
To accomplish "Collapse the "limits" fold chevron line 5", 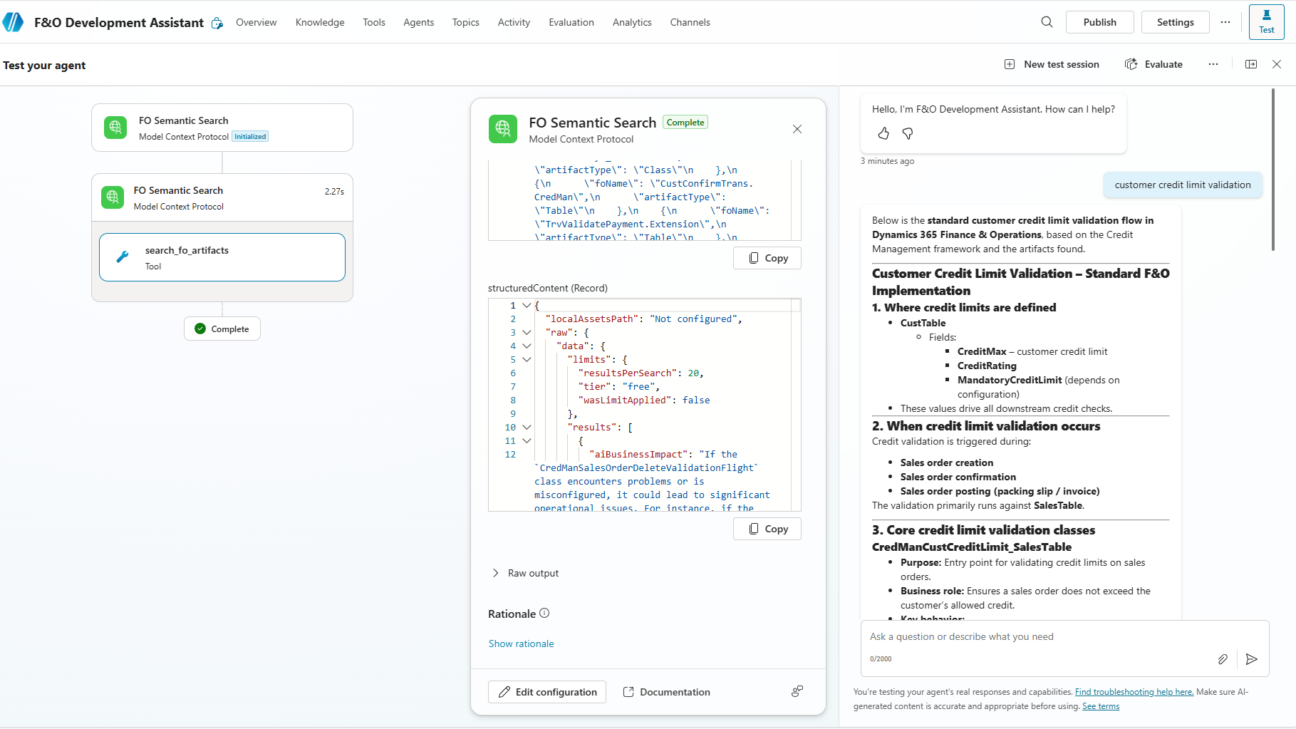I will point(527,359).
